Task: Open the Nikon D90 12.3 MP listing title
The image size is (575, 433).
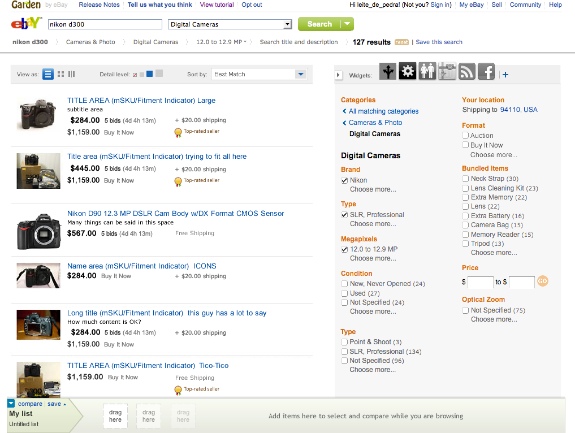Action: click(175, 213)
